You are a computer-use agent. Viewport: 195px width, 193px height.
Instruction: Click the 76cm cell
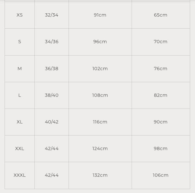(161, 69)
